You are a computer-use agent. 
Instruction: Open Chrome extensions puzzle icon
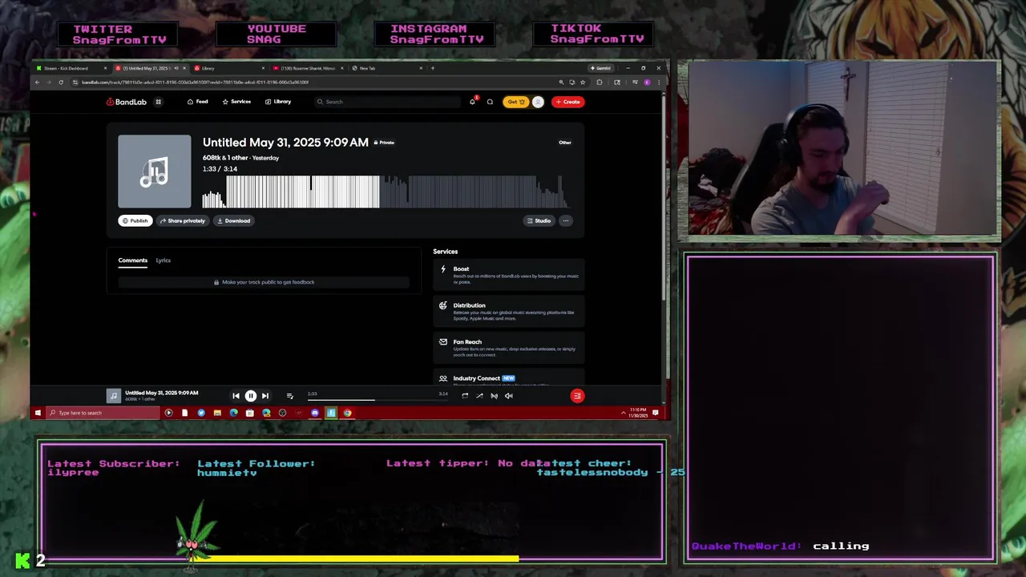(x=599, y=82)
